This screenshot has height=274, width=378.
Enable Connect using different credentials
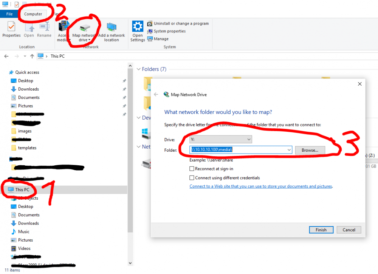192,178
